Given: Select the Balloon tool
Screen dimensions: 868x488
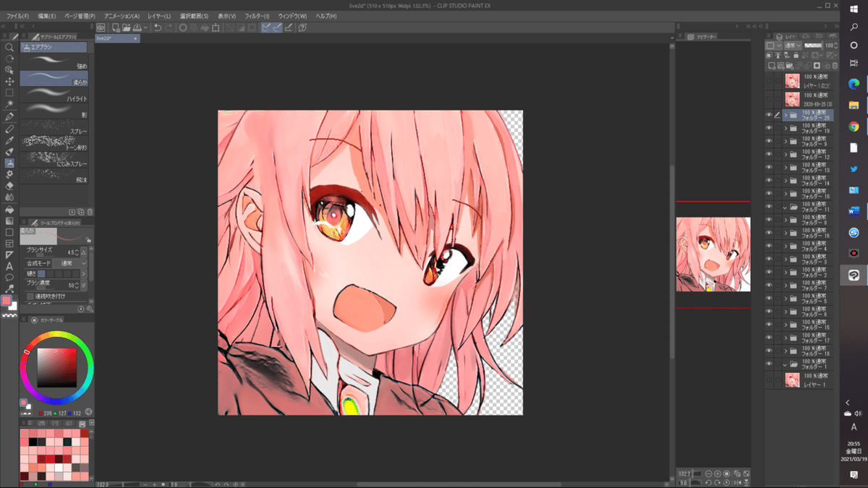Looking at the screenshot, I should click(9, 278).
